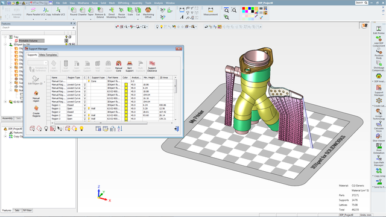The image size is (386, 217).
Task: Click the Edit Printer icon
Action: (379, 30)
